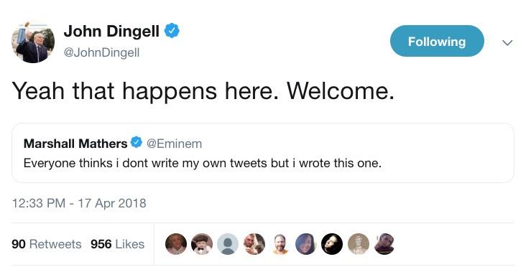
Task: View the 90 Retweets list
Action: tap(47, 244)
